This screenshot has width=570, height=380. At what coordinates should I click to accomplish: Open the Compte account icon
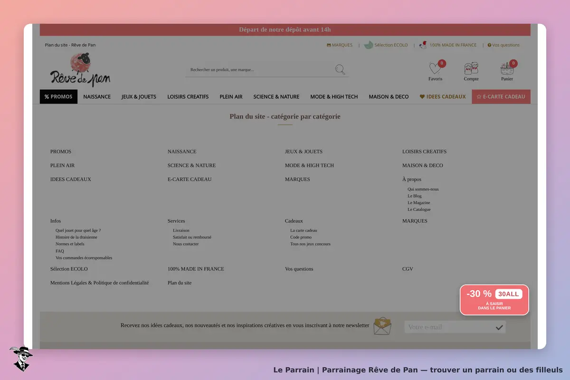click(471, 68)
